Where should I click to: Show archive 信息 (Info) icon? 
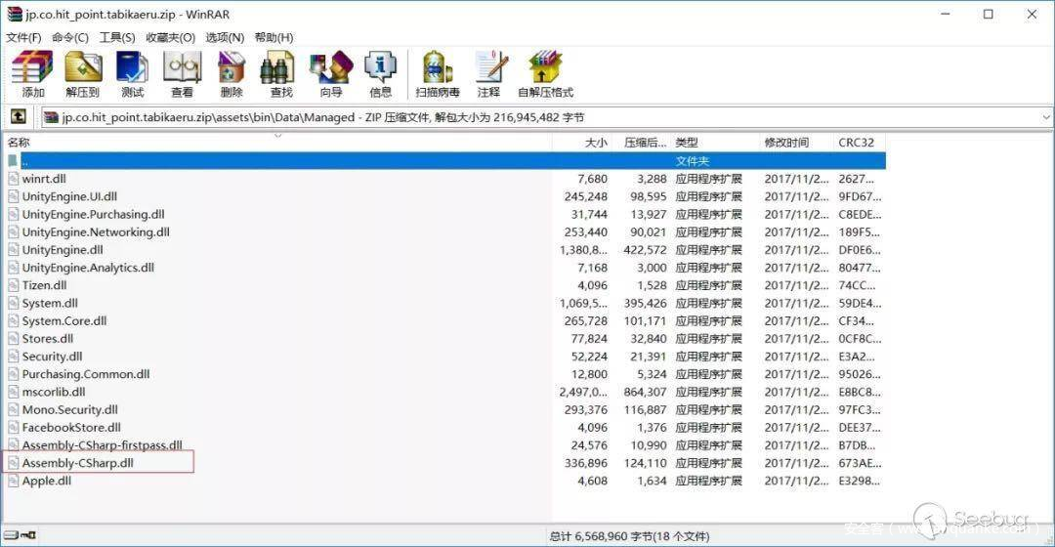point(380,73)
